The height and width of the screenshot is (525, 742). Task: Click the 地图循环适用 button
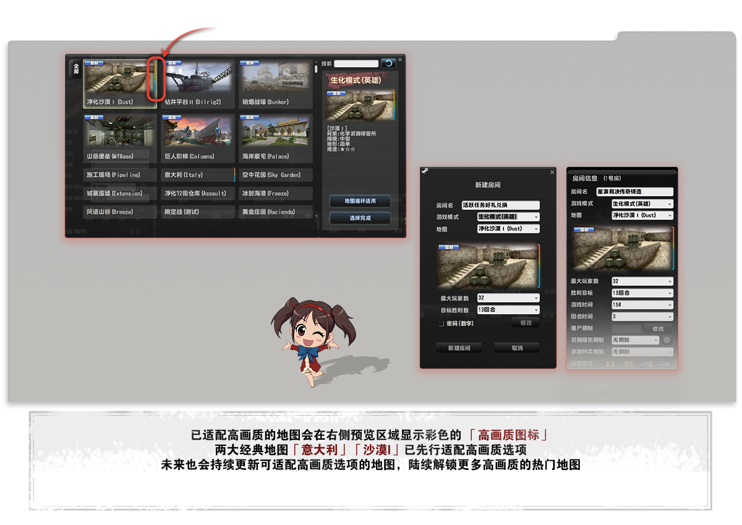tap(360, 201)
